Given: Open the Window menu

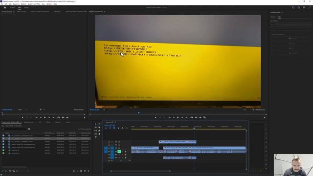Looking at the screenshot, I should pos(49,4).
